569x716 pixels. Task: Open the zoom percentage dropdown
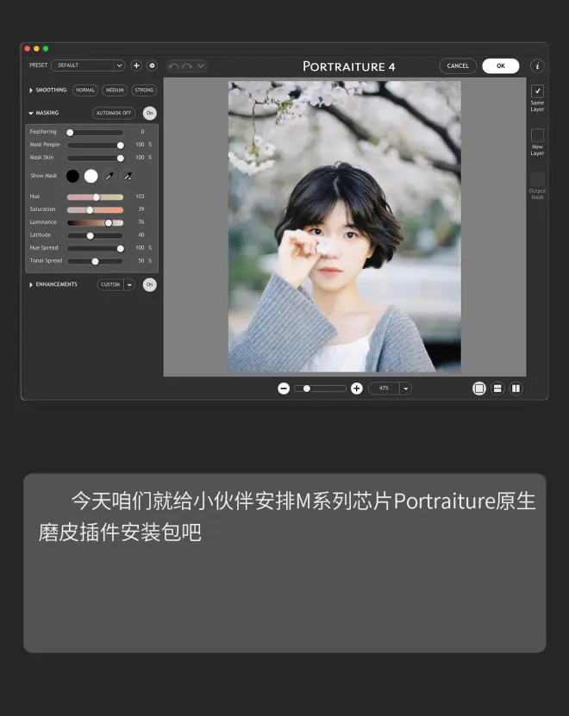tap(405, 389)
